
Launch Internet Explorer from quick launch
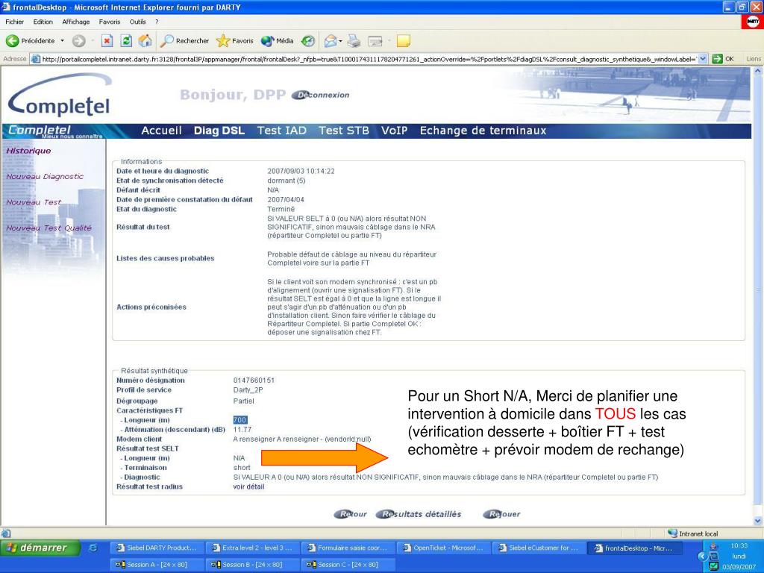(x=93, y=548)
